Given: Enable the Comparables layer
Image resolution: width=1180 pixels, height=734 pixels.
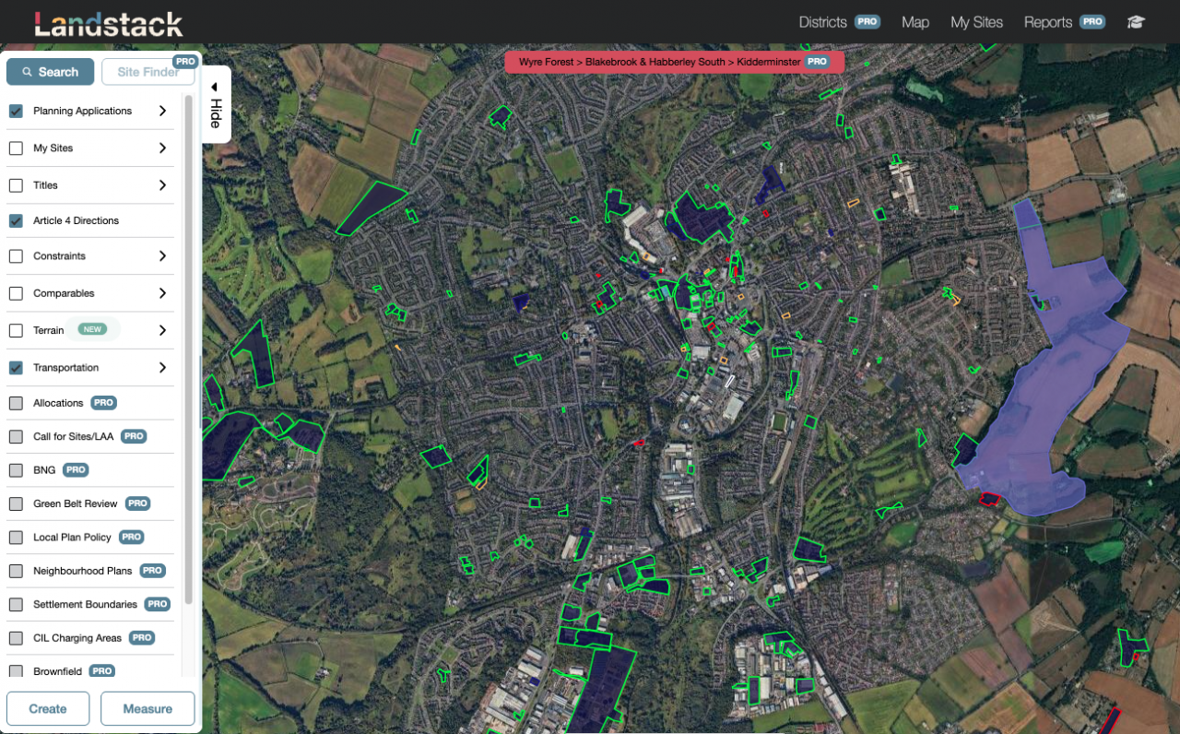Looking at the screenshot, I should [16, 293].
